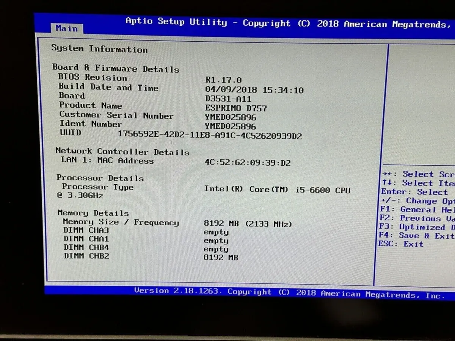Select the Processor Type label
455x341 pixels.
[97, 187]
